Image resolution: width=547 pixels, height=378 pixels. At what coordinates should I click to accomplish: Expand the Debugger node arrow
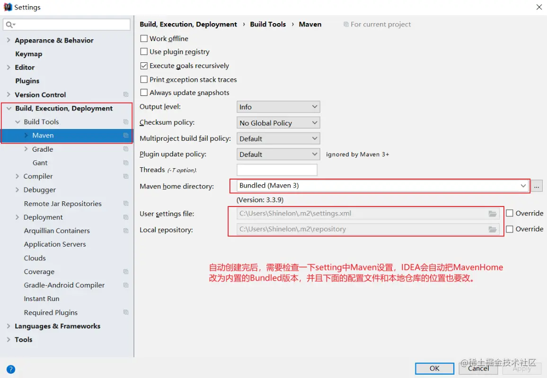tap(17, 189)
